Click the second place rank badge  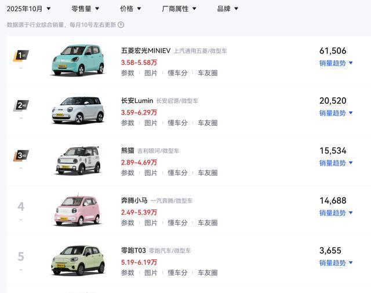tap(21, 105)
